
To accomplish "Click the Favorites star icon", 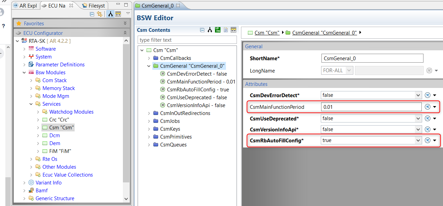I will pos(19,24).
